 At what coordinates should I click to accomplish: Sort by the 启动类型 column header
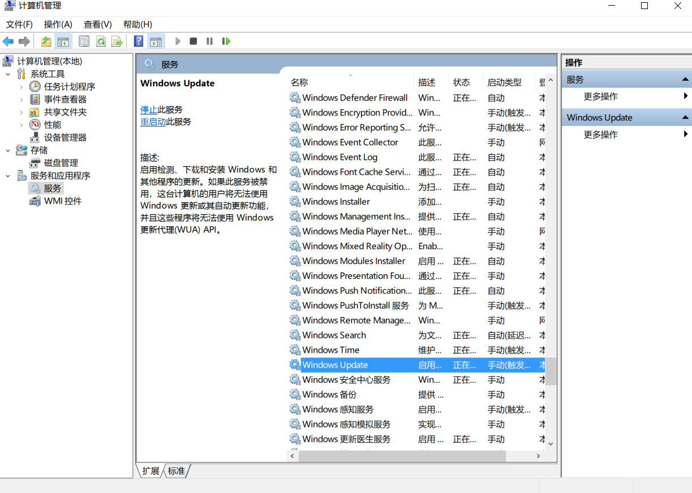[x=509, y=83]
